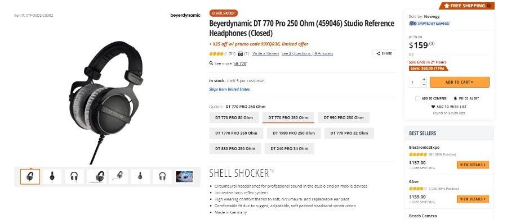Click the quantity input field
This screenshot has width=507, height=219.
pos(415,82)
